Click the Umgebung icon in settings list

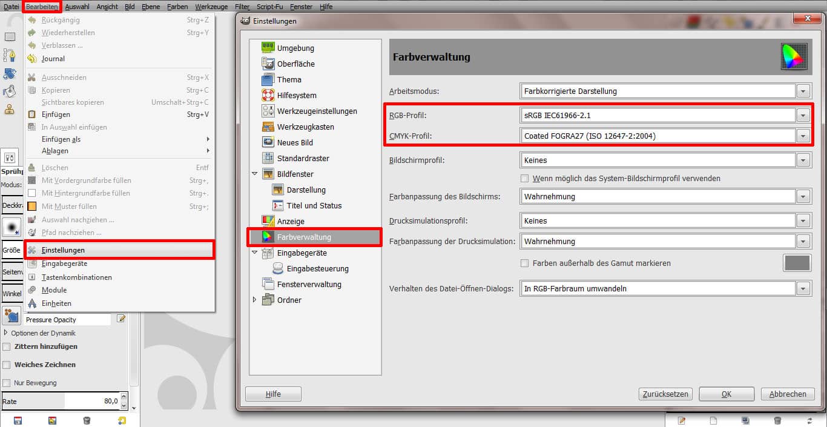pyautogui.click(x=268, y=48)
